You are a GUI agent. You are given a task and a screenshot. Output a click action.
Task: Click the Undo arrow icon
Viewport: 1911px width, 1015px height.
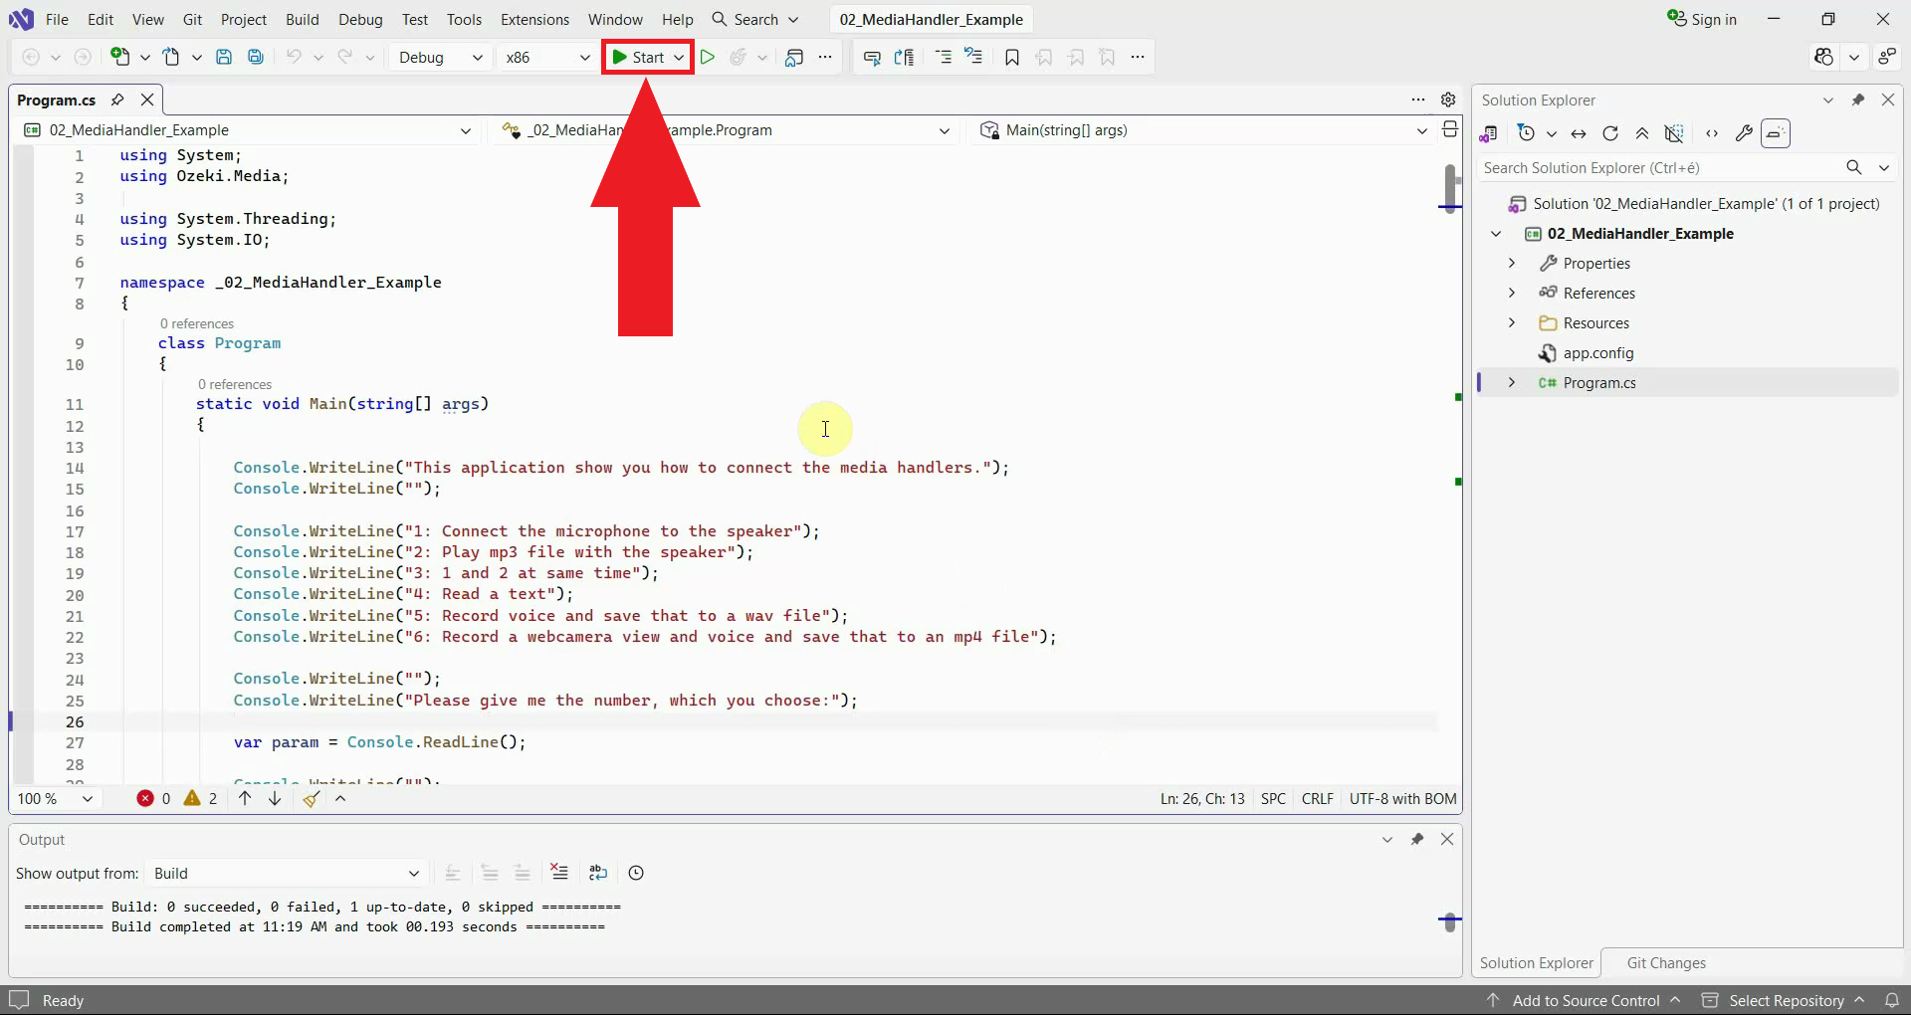point(294,58)
